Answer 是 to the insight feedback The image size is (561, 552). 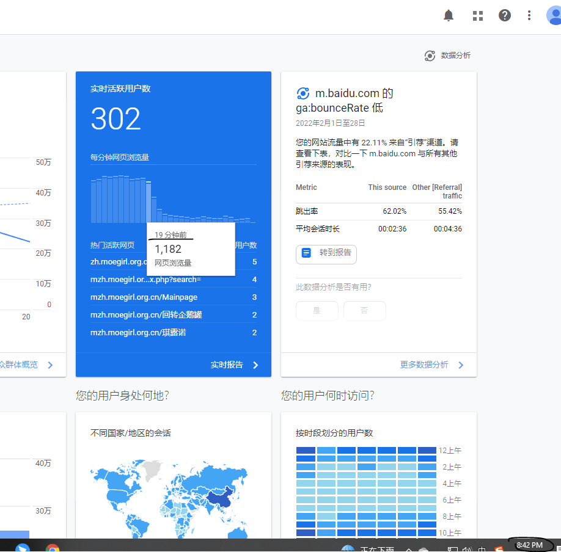pyautogui.click(x=317, y=310)
